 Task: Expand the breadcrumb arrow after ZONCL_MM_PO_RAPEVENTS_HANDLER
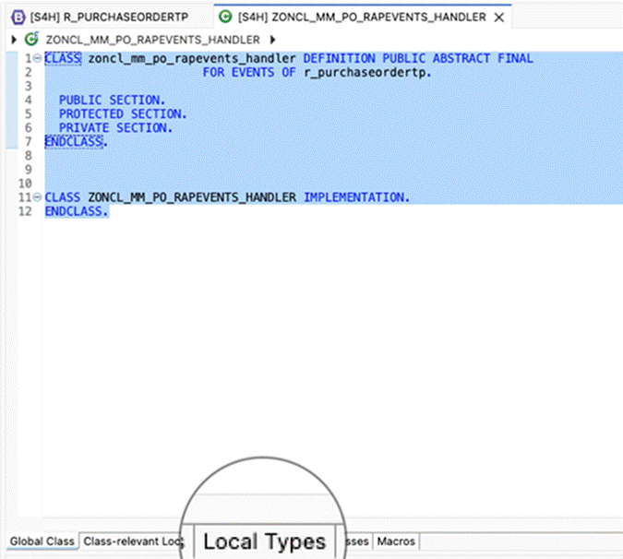click(x=272, y=40)
